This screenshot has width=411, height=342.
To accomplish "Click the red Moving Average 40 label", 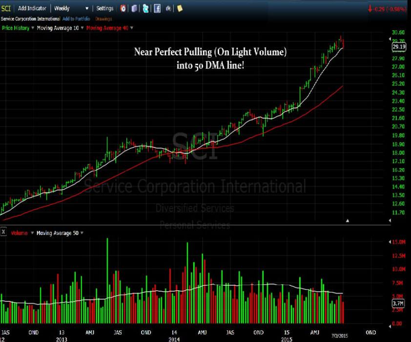I will point(107,28).
